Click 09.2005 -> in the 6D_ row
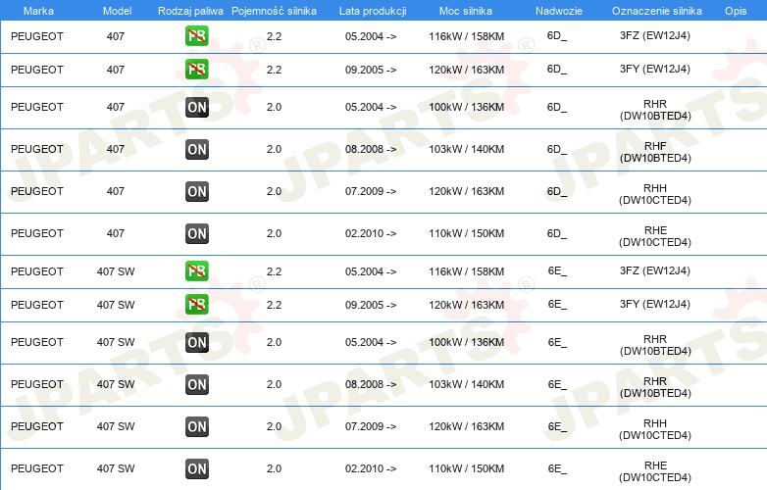 (x=371, y=70)
